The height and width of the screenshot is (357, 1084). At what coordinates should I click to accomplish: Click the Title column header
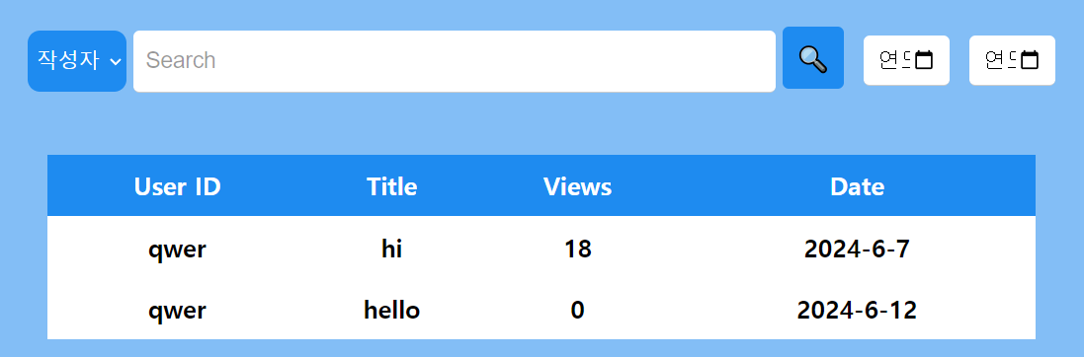[x=392, y=186]
